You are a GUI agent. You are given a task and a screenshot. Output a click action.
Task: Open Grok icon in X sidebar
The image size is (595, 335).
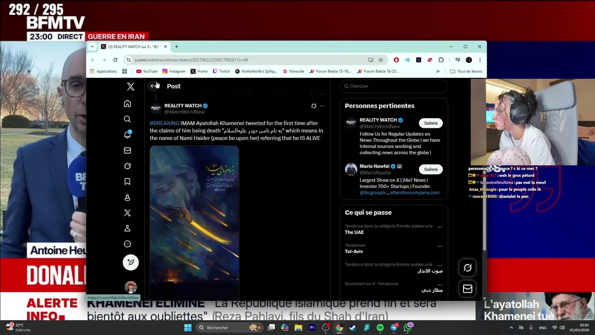click(x=127, y=166)
